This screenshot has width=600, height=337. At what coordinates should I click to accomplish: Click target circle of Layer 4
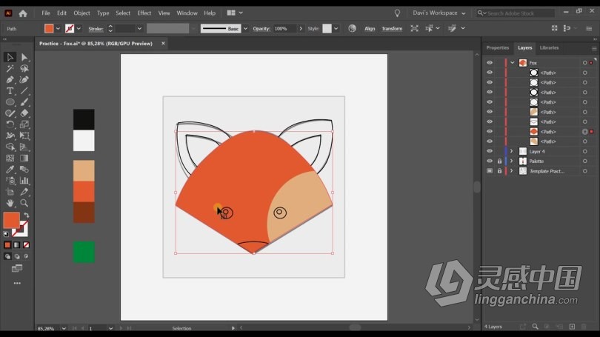[584, 152]
